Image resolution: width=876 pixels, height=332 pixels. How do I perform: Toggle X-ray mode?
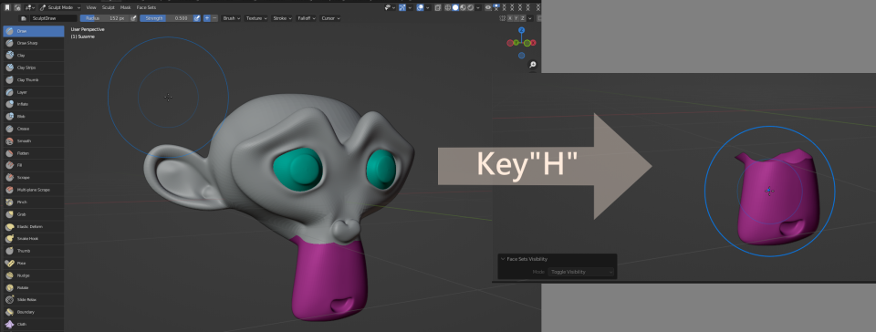point(438,8)
